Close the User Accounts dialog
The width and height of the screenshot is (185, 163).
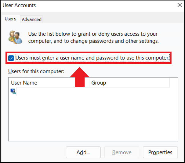point(180,5)
